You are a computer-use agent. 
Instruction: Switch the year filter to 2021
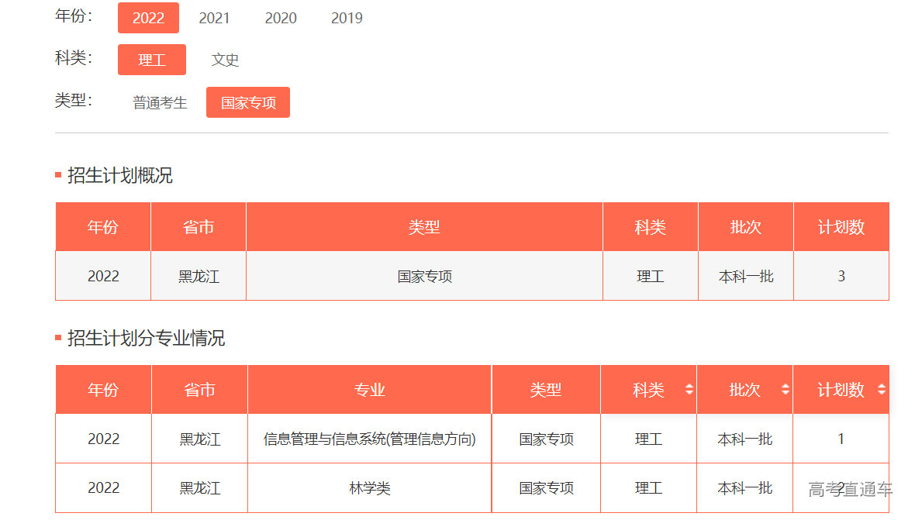pyautogui.click(x=214, y=18)
